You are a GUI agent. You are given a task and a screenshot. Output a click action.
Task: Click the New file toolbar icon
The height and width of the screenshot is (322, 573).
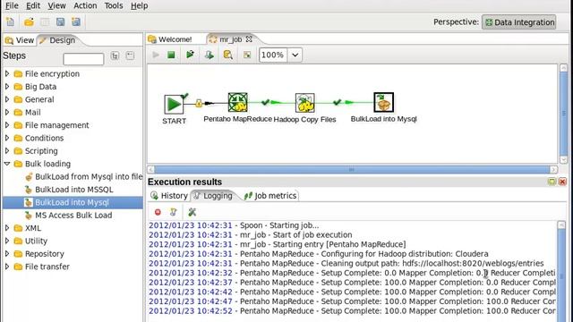10,21
